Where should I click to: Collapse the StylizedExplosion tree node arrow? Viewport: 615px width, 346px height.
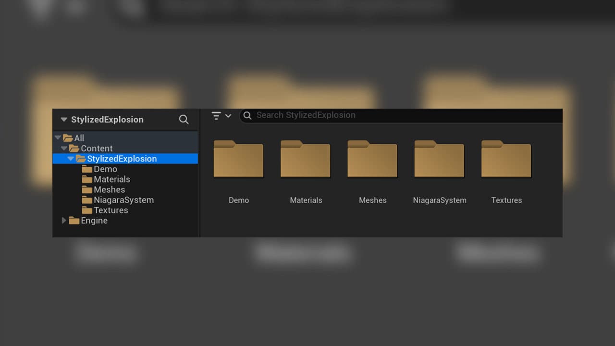click(71, 159)
